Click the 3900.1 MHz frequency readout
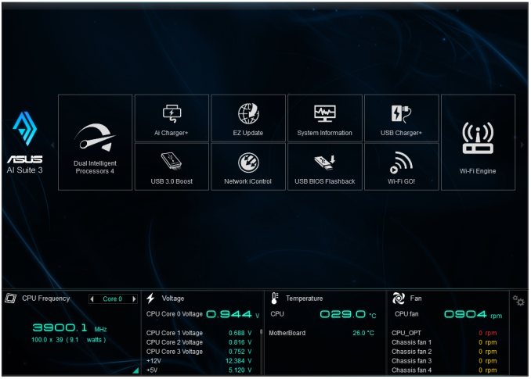 [x=70, y=327]
